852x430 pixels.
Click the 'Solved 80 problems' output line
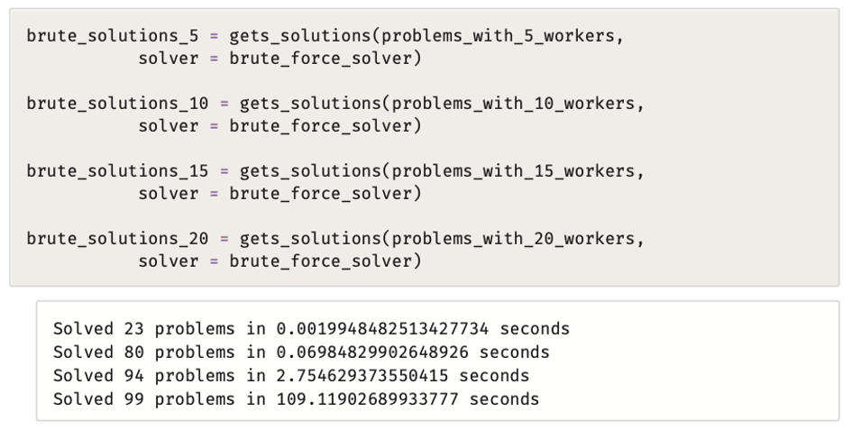pyautogui.click(x=301, y=350)
